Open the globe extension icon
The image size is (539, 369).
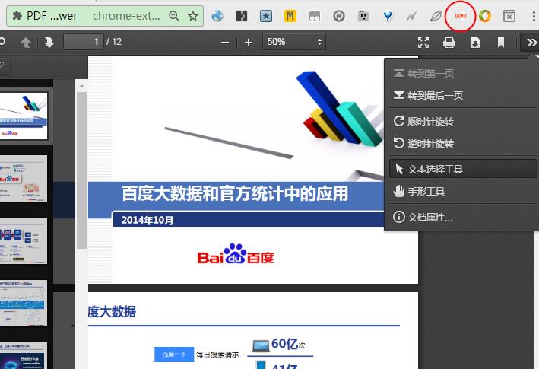217,16
